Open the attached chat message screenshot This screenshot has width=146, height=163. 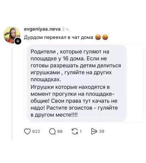click(x=77, y=83)
